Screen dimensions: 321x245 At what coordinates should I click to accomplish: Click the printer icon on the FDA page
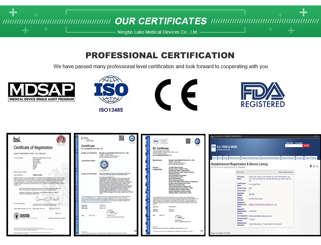click(311, 166)
